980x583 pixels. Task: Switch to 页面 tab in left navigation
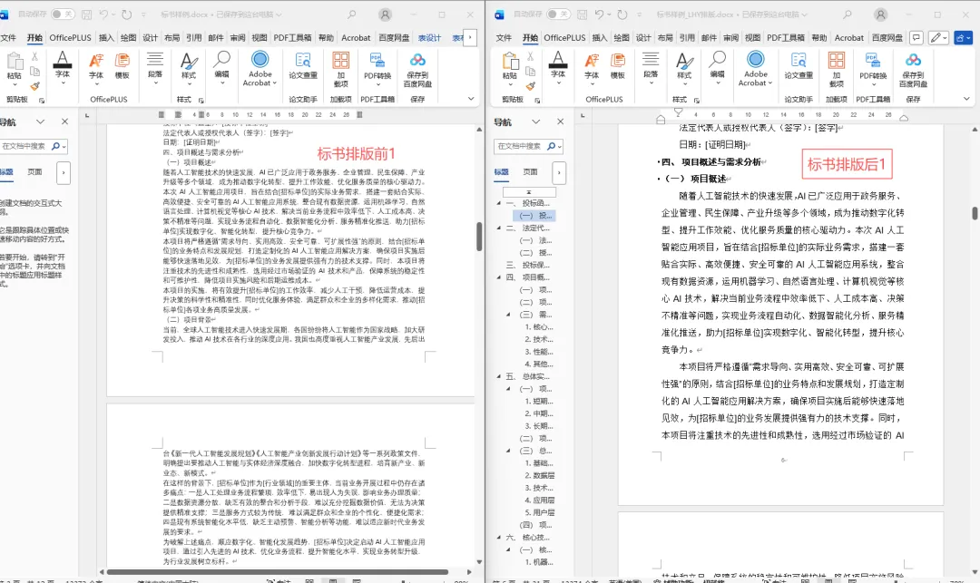(x=34, y=171)
